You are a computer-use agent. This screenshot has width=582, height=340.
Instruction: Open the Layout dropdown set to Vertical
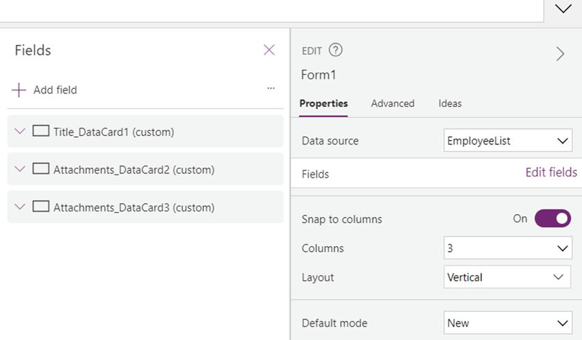(507, 277)
